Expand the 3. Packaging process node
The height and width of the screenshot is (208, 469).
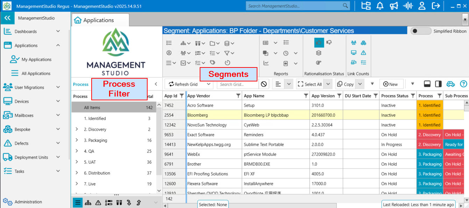click(x=77, y=140)
